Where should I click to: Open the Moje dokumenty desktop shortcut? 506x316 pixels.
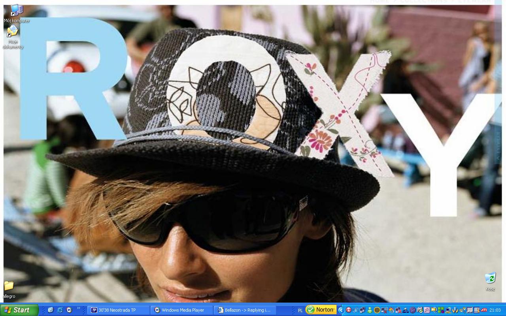click(x=13, y=32)
